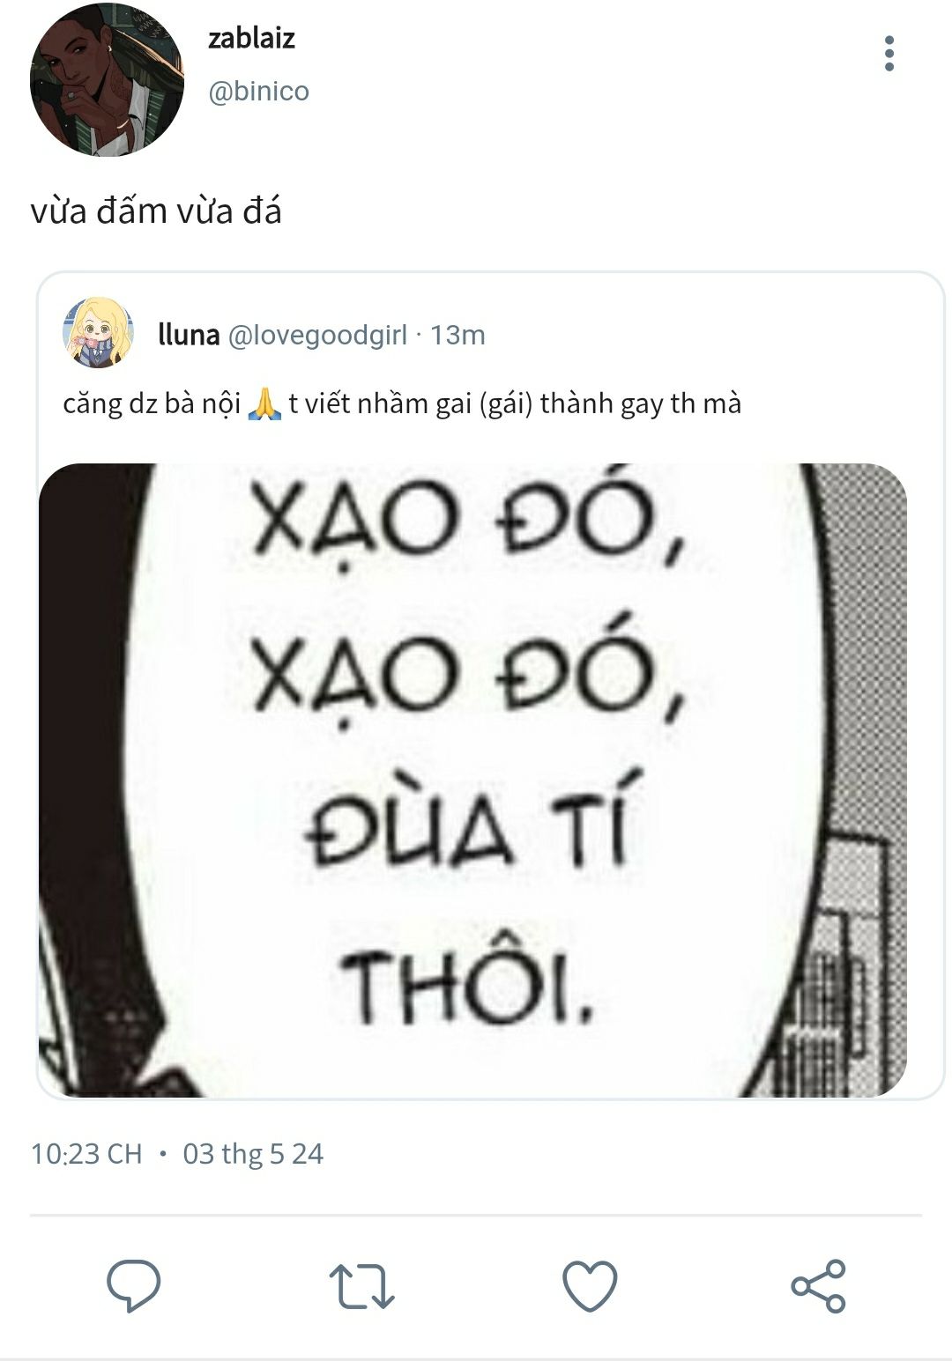Retweet using the arrows icon
This screenshot has height=1361, width=952.
click(x=361, y=1286)
